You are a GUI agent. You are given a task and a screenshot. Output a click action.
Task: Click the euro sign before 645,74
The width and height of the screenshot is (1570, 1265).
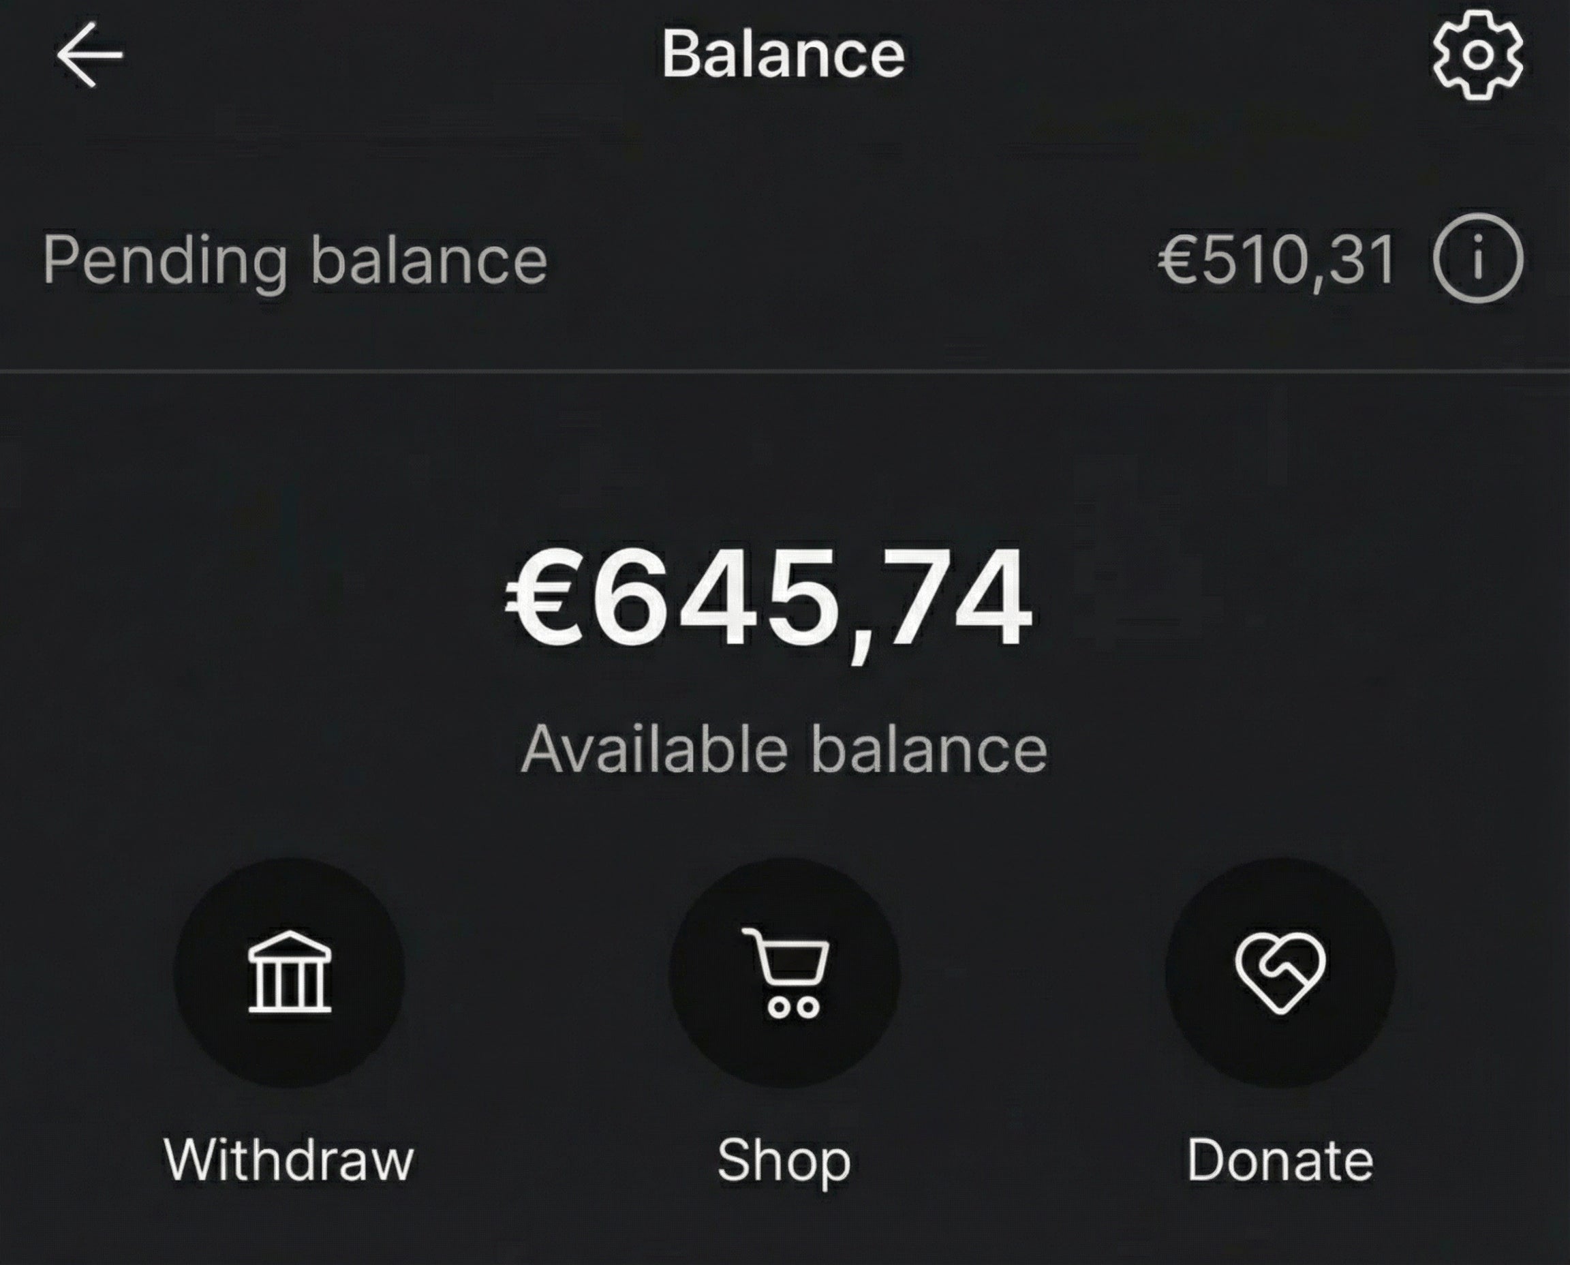coord(545,599)
